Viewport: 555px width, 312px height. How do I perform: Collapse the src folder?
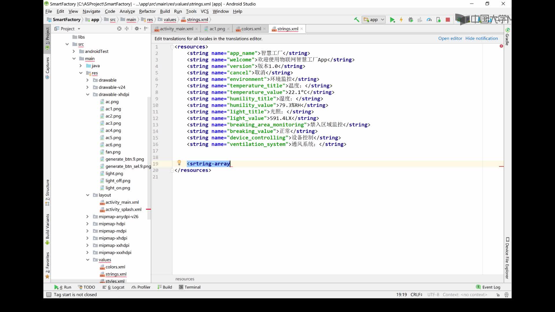(x=67, y=44)
